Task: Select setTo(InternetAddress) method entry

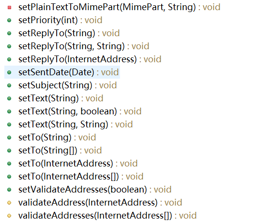Action: coord(78,164)
